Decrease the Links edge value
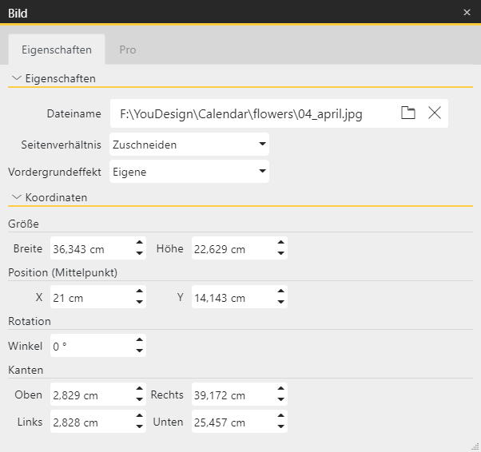Image resolution: width=481 pixels, height=452 pixels. [x=140, y=426]
